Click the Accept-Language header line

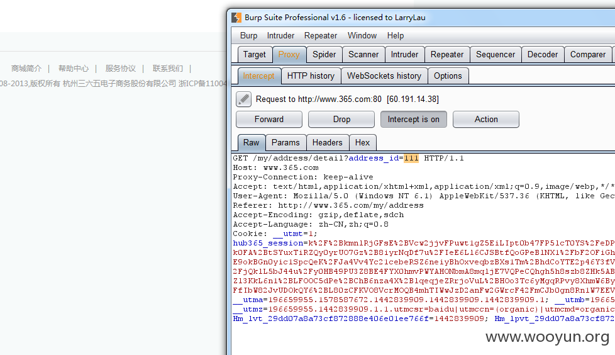(x=311, y=224)
